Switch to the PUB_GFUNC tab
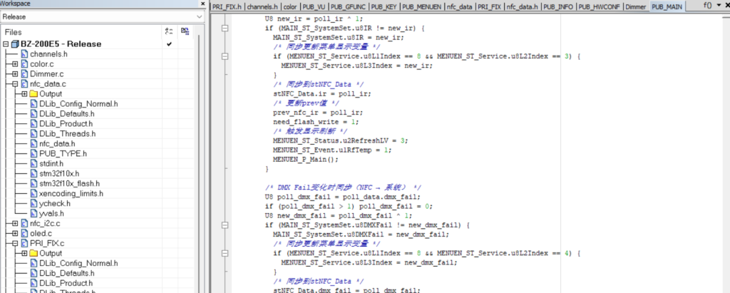Viewport: 730px width, 293px height. [x=349, y=6]
